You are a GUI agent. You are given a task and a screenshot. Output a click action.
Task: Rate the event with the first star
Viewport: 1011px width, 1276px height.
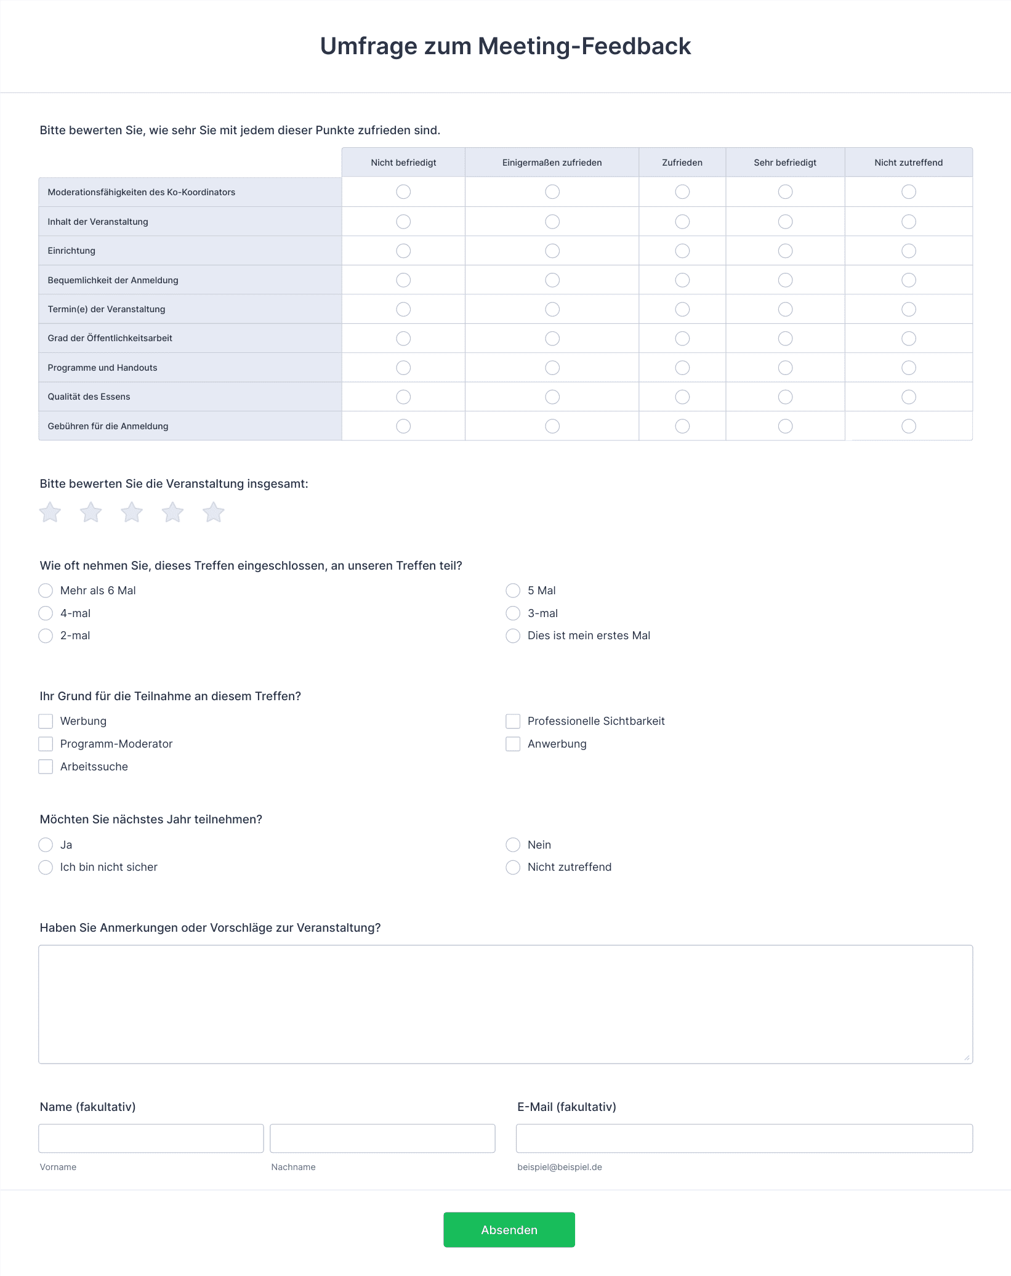(x=50, y=512)
